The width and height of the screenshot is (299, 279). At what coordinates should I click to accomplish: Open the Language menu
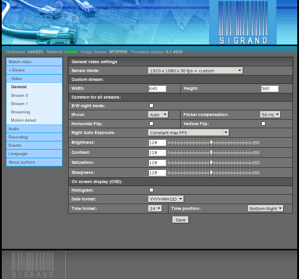click(x=34, y=154)
